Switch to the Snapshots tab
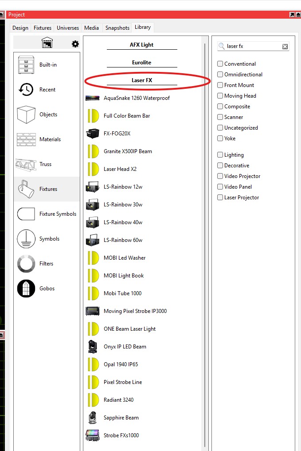The width and height of the screenshot is (301, 451). pos(117,28)
